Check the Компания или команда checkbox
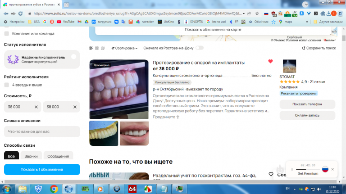The width and height of the screenshot is (346, 194). tap(7, 33)
